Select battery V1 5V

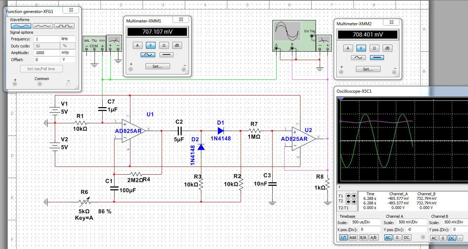coord(55,111)
